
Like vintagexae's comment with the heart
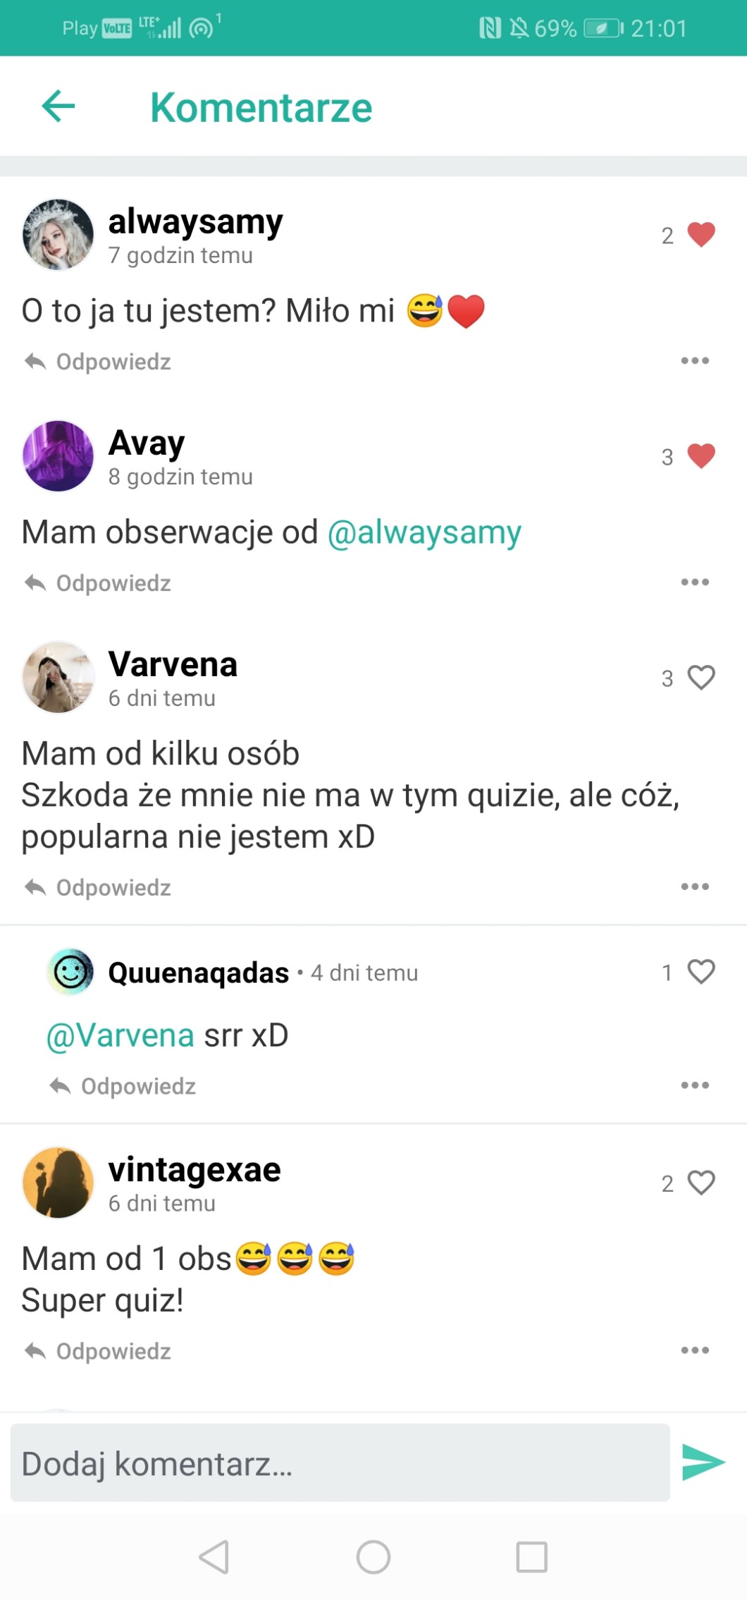pos(701,1183)
